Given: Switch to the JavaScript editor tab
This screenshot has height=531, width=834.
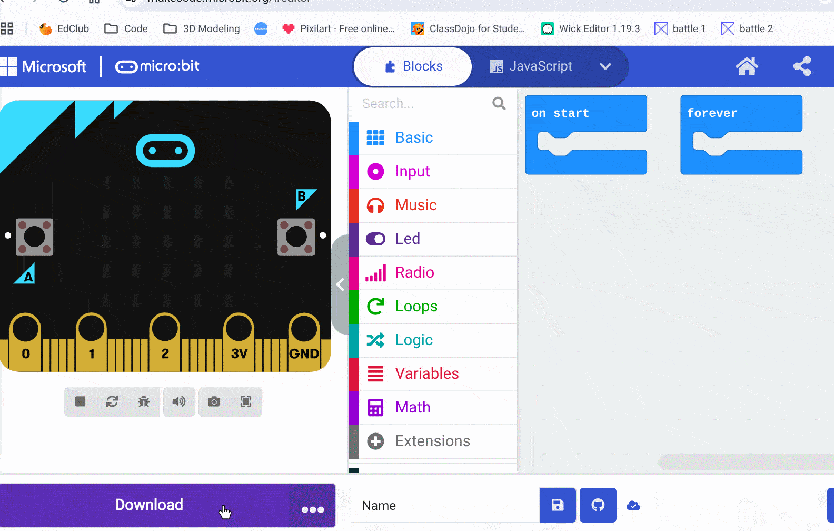Looking at the screenshot, I should 531,66.
